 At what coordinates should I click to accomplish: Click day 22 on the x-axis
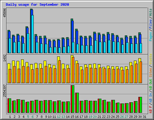click(x=104, y=117)
